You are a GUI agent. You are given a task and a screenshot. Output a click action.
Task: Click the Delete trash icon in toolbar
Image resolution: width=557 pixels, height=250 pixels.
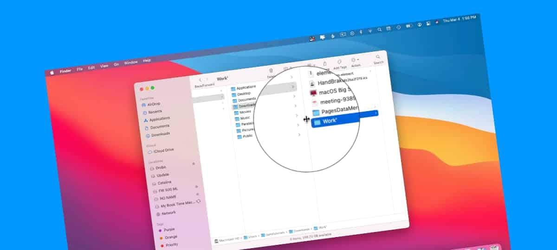(x=272, y=71)
